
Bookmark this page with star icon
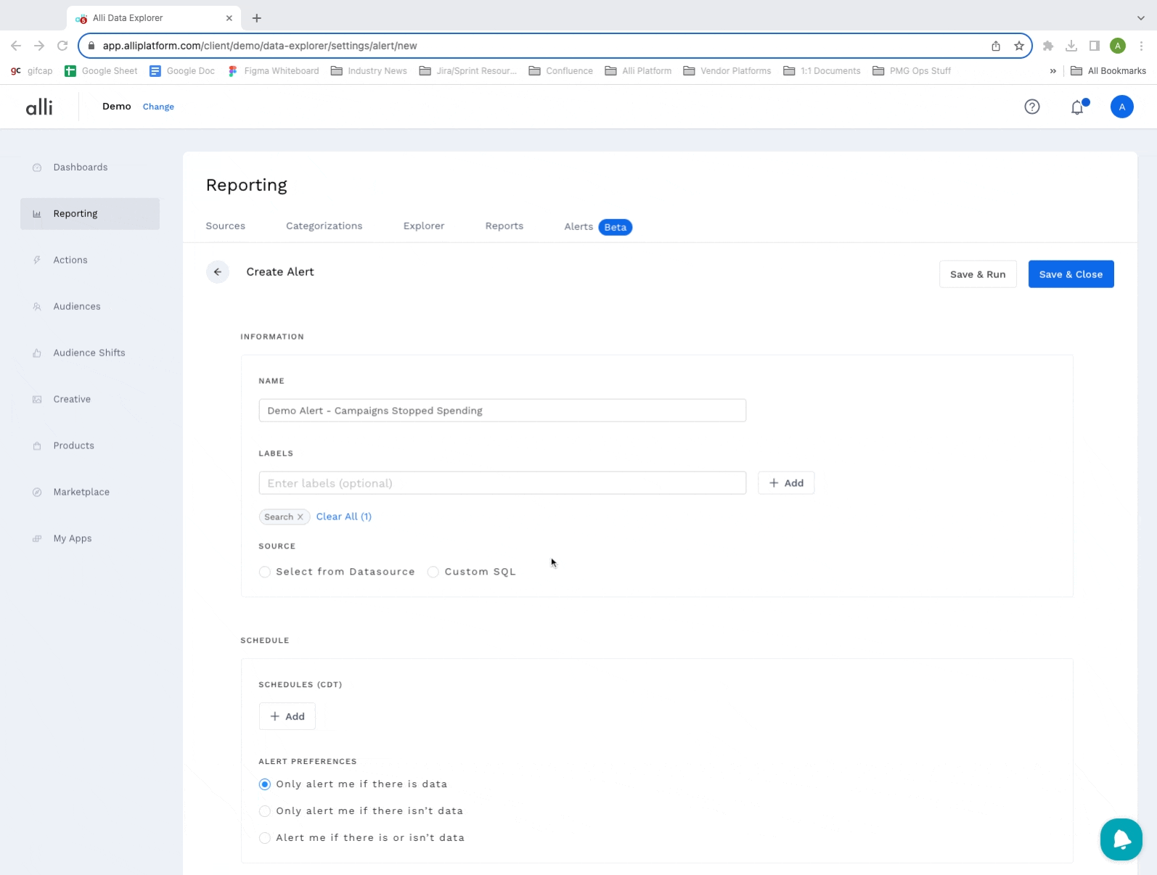coord(1019,46)
